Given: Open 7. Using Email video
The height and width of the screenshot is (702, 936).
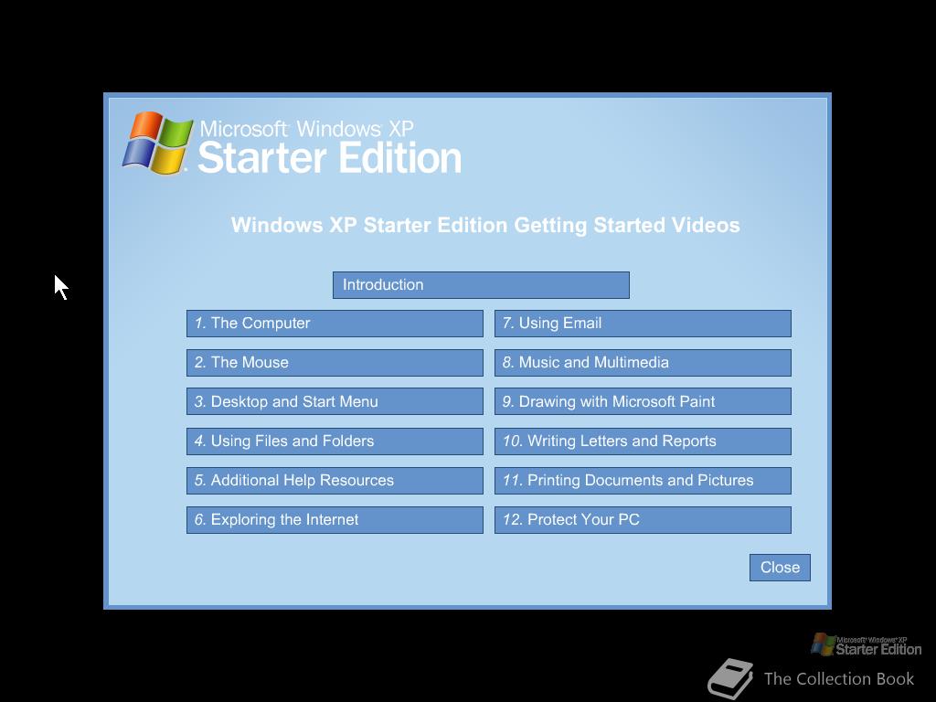Looking at the screenshot, I should click(x=643, y=324).
